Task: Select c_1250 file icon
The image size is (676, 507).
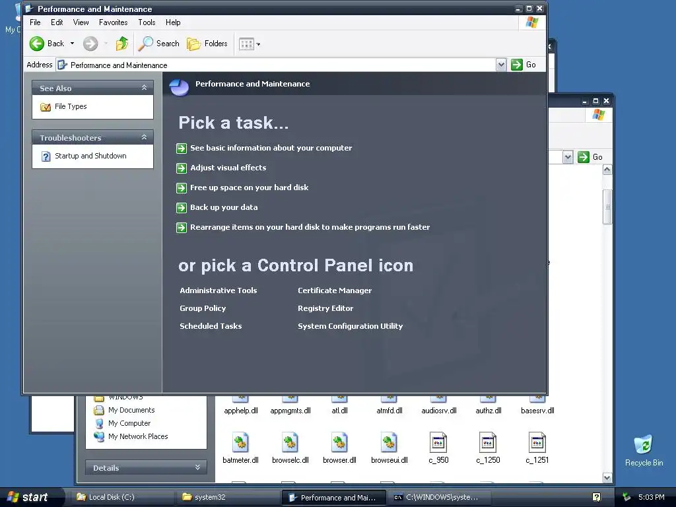Action: (488, 442)
